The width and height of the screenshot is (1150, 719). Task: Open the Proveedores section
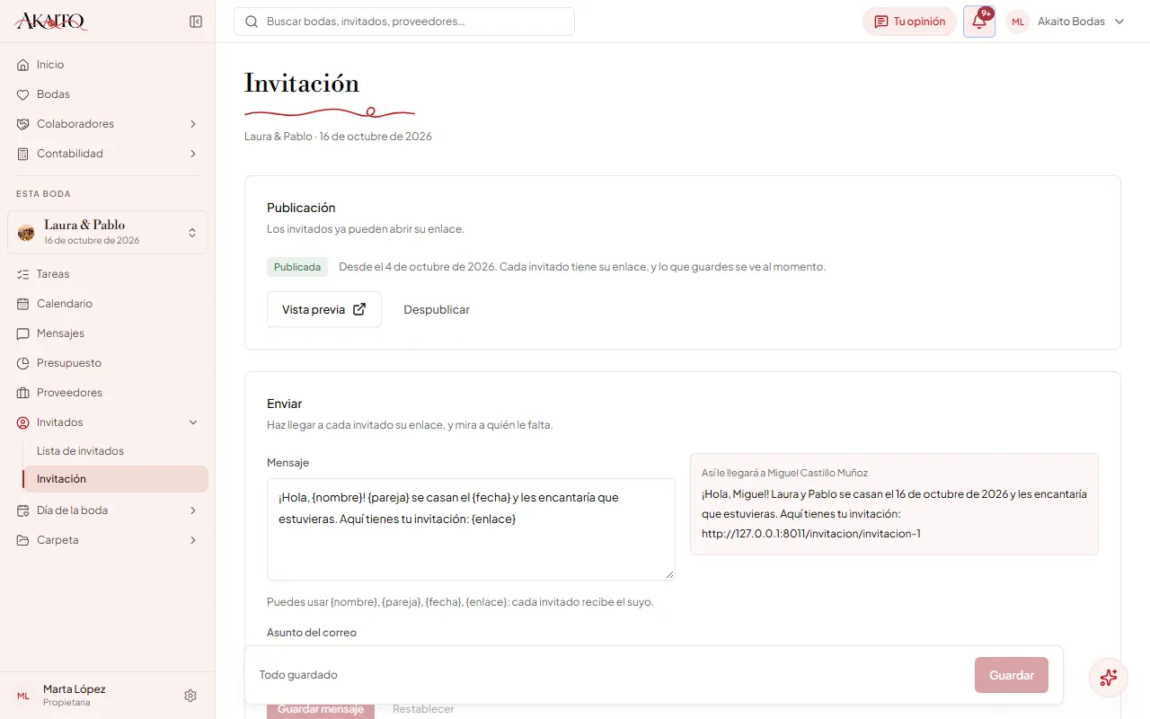pyautogui.click(x=108, y=393)
